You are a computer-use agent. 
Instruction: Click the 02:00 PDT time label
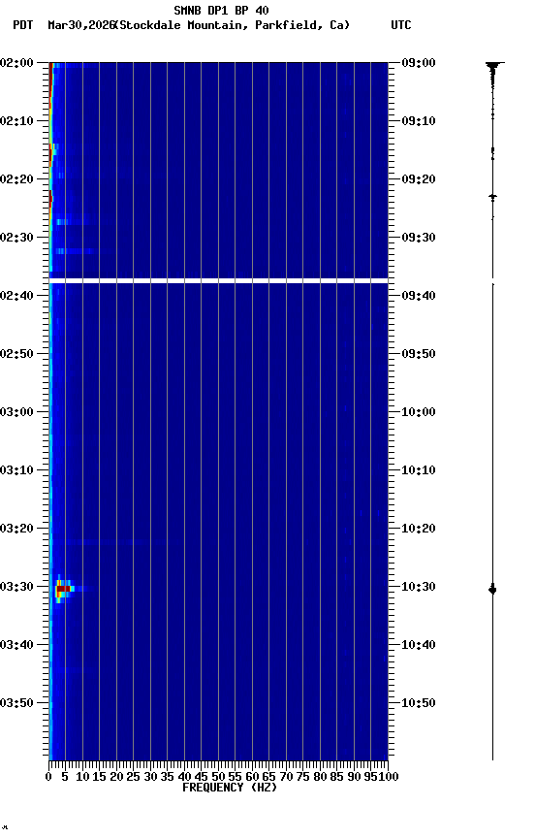tap(16, 62)
